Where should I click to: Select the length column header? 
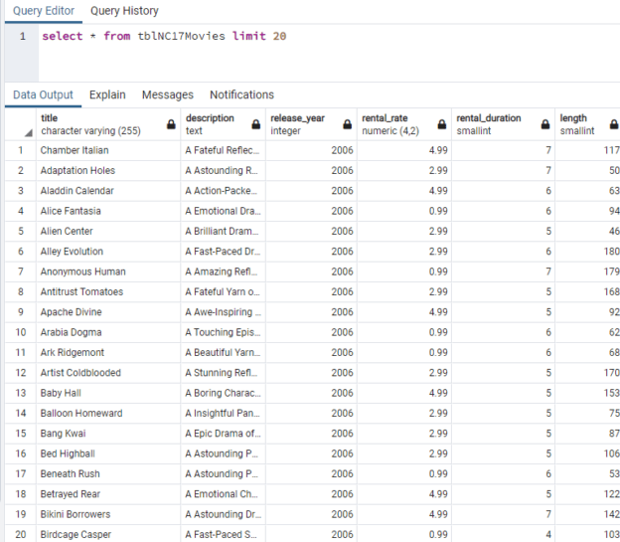point(587,124)
